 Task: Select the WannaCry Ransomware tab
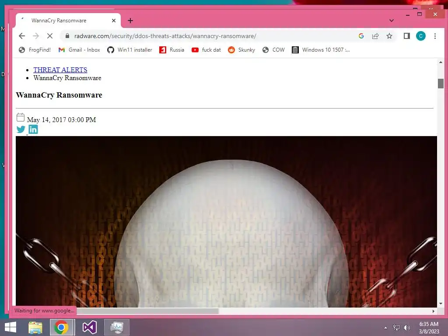[x=68, y=21]
